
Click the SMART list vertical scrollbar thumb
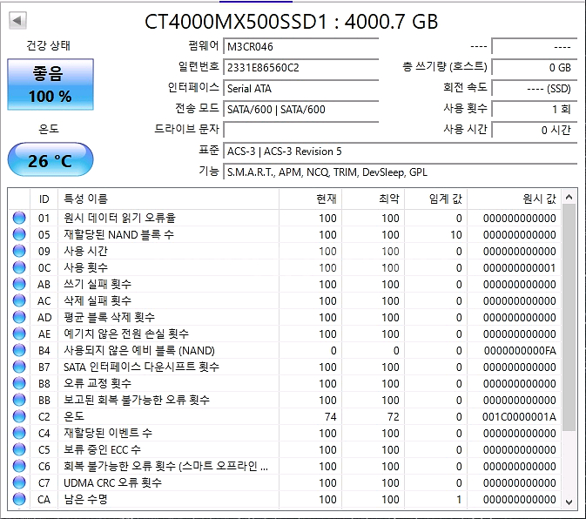(569, 318)
